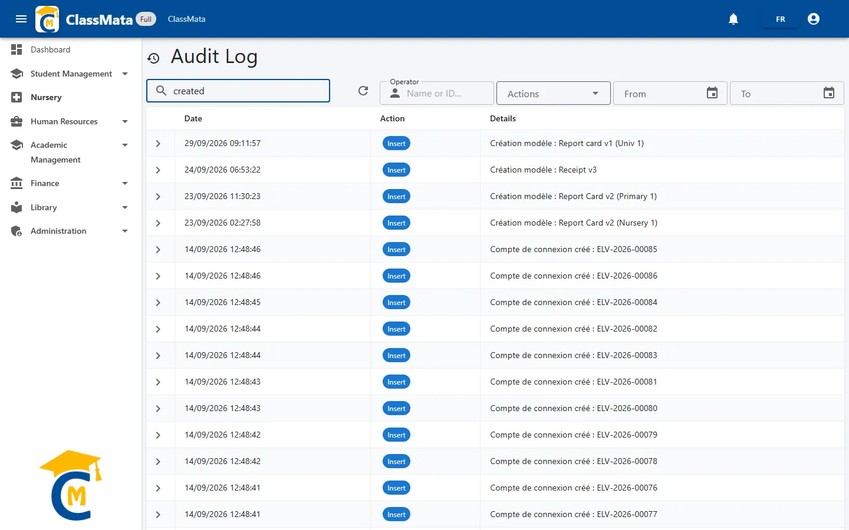
Task: Click the Administration shield icon
Action: pos(17,231)
